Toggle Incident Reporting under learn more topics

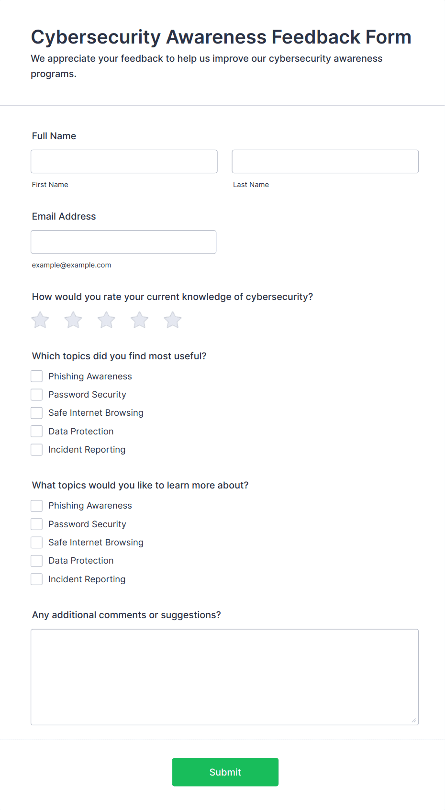coord(37,579)
